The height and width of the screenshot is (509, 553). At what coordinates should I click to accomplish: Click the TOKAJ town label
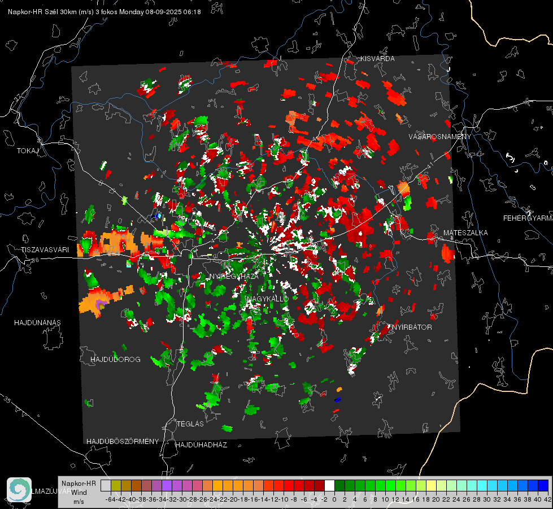coord(28,151)
